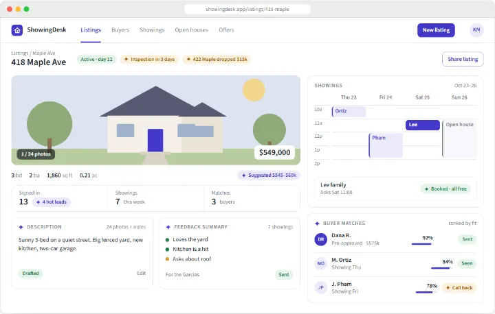The width and height of the screenshot is (495, 314).
Task: Open the Pham showing on Friday
Action: pos(386,145)
